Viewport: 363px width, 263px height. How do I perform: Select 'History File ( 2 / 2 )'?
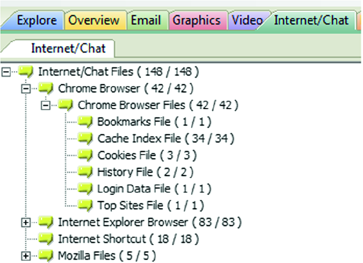(x=145, y=172)
